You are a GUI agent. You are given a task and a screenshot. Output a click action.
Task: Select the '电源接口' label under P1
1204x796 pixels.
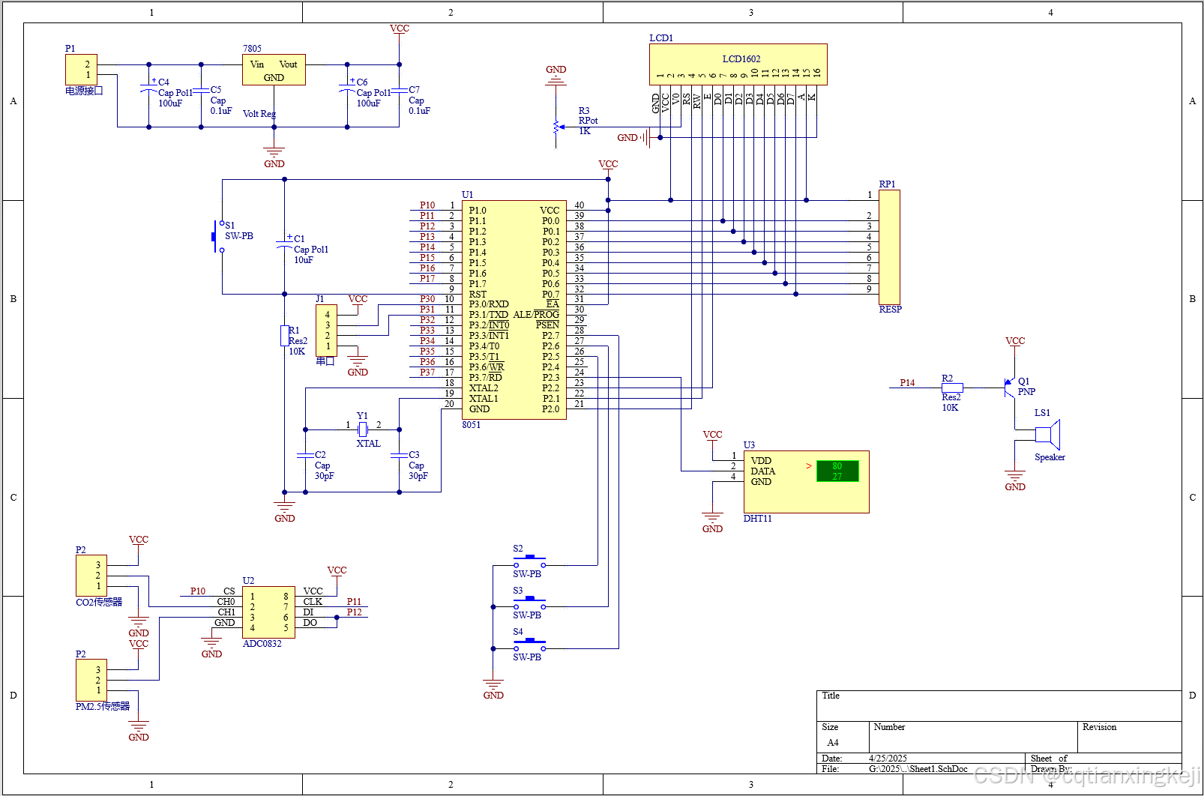coord(84,91)
